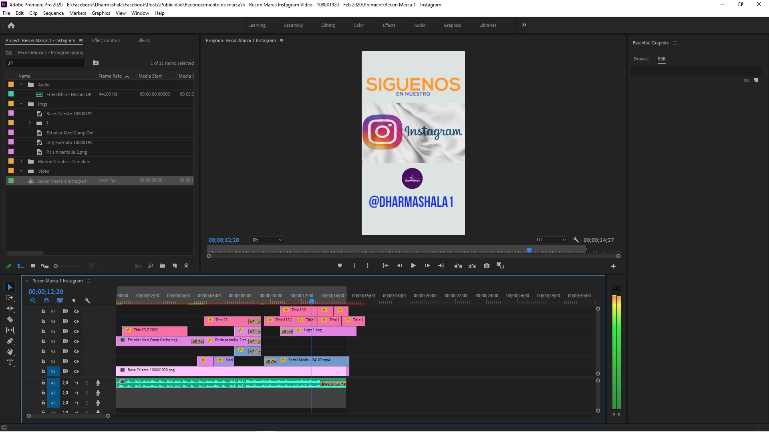This screenshot has height=432, width=769.
Task: Select the Hand tool
Action: coord(10,352)
